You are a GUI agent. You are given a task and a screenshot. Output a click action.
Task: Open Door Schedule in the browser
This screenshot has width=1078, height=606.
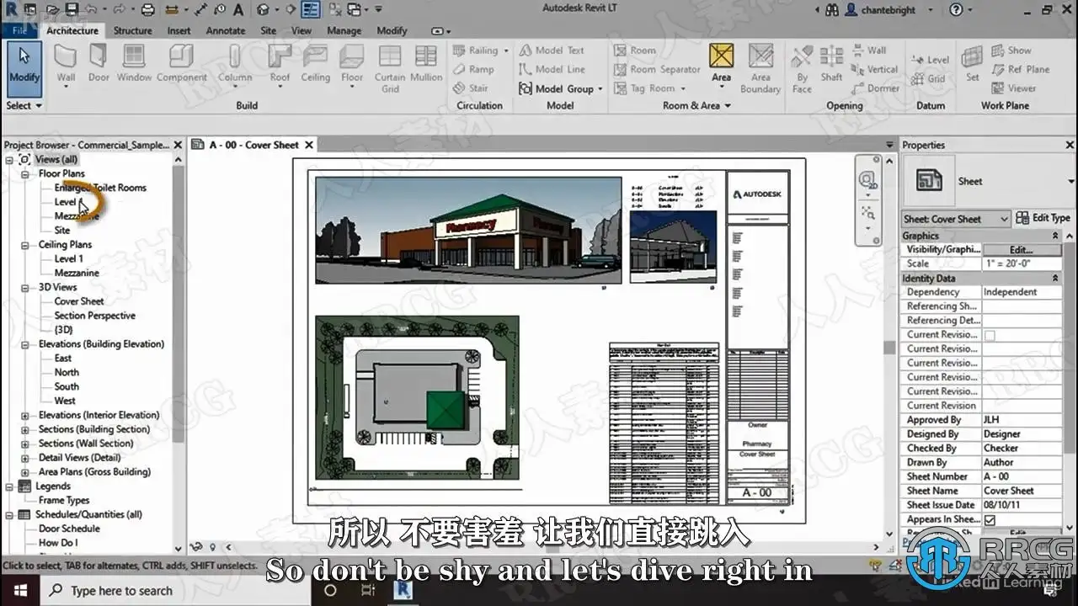point(69,529)
